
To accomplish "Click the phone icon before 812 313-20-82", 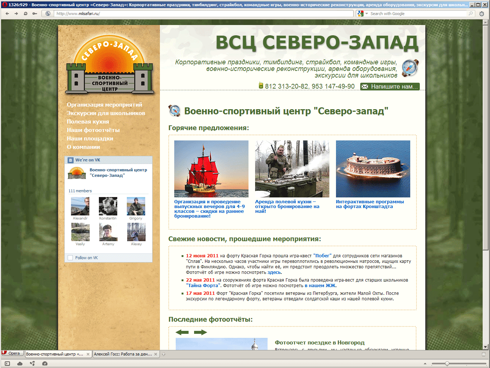I will click(x=261, y=85).
